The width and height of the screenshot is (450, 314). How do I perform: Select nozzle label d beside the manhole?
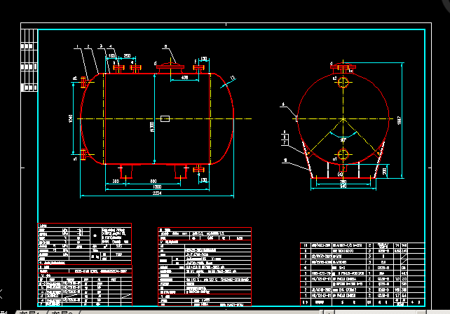[x=156, y=64]
